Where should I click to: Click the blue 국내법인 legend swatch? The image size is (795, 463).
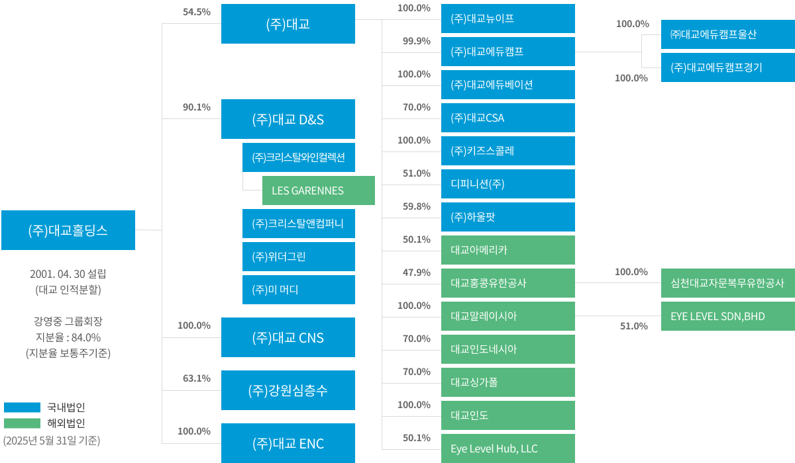[x=22, y=407]
